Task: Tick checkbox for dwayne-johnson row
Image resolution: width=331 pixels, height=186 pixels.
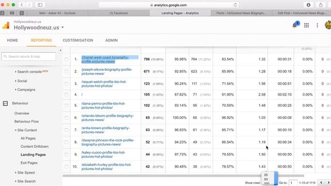Action: (66, 142)
